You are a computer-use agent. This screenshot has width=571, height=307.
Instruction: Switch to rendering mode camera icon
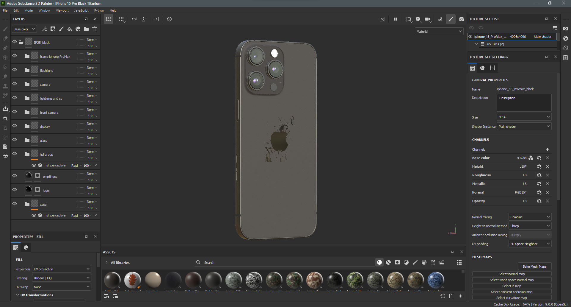[x=461, y=19]
